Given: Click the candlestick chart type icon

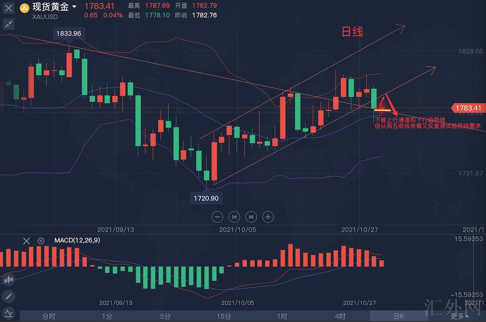Looking at the screenshot, I should click(9, 280).
